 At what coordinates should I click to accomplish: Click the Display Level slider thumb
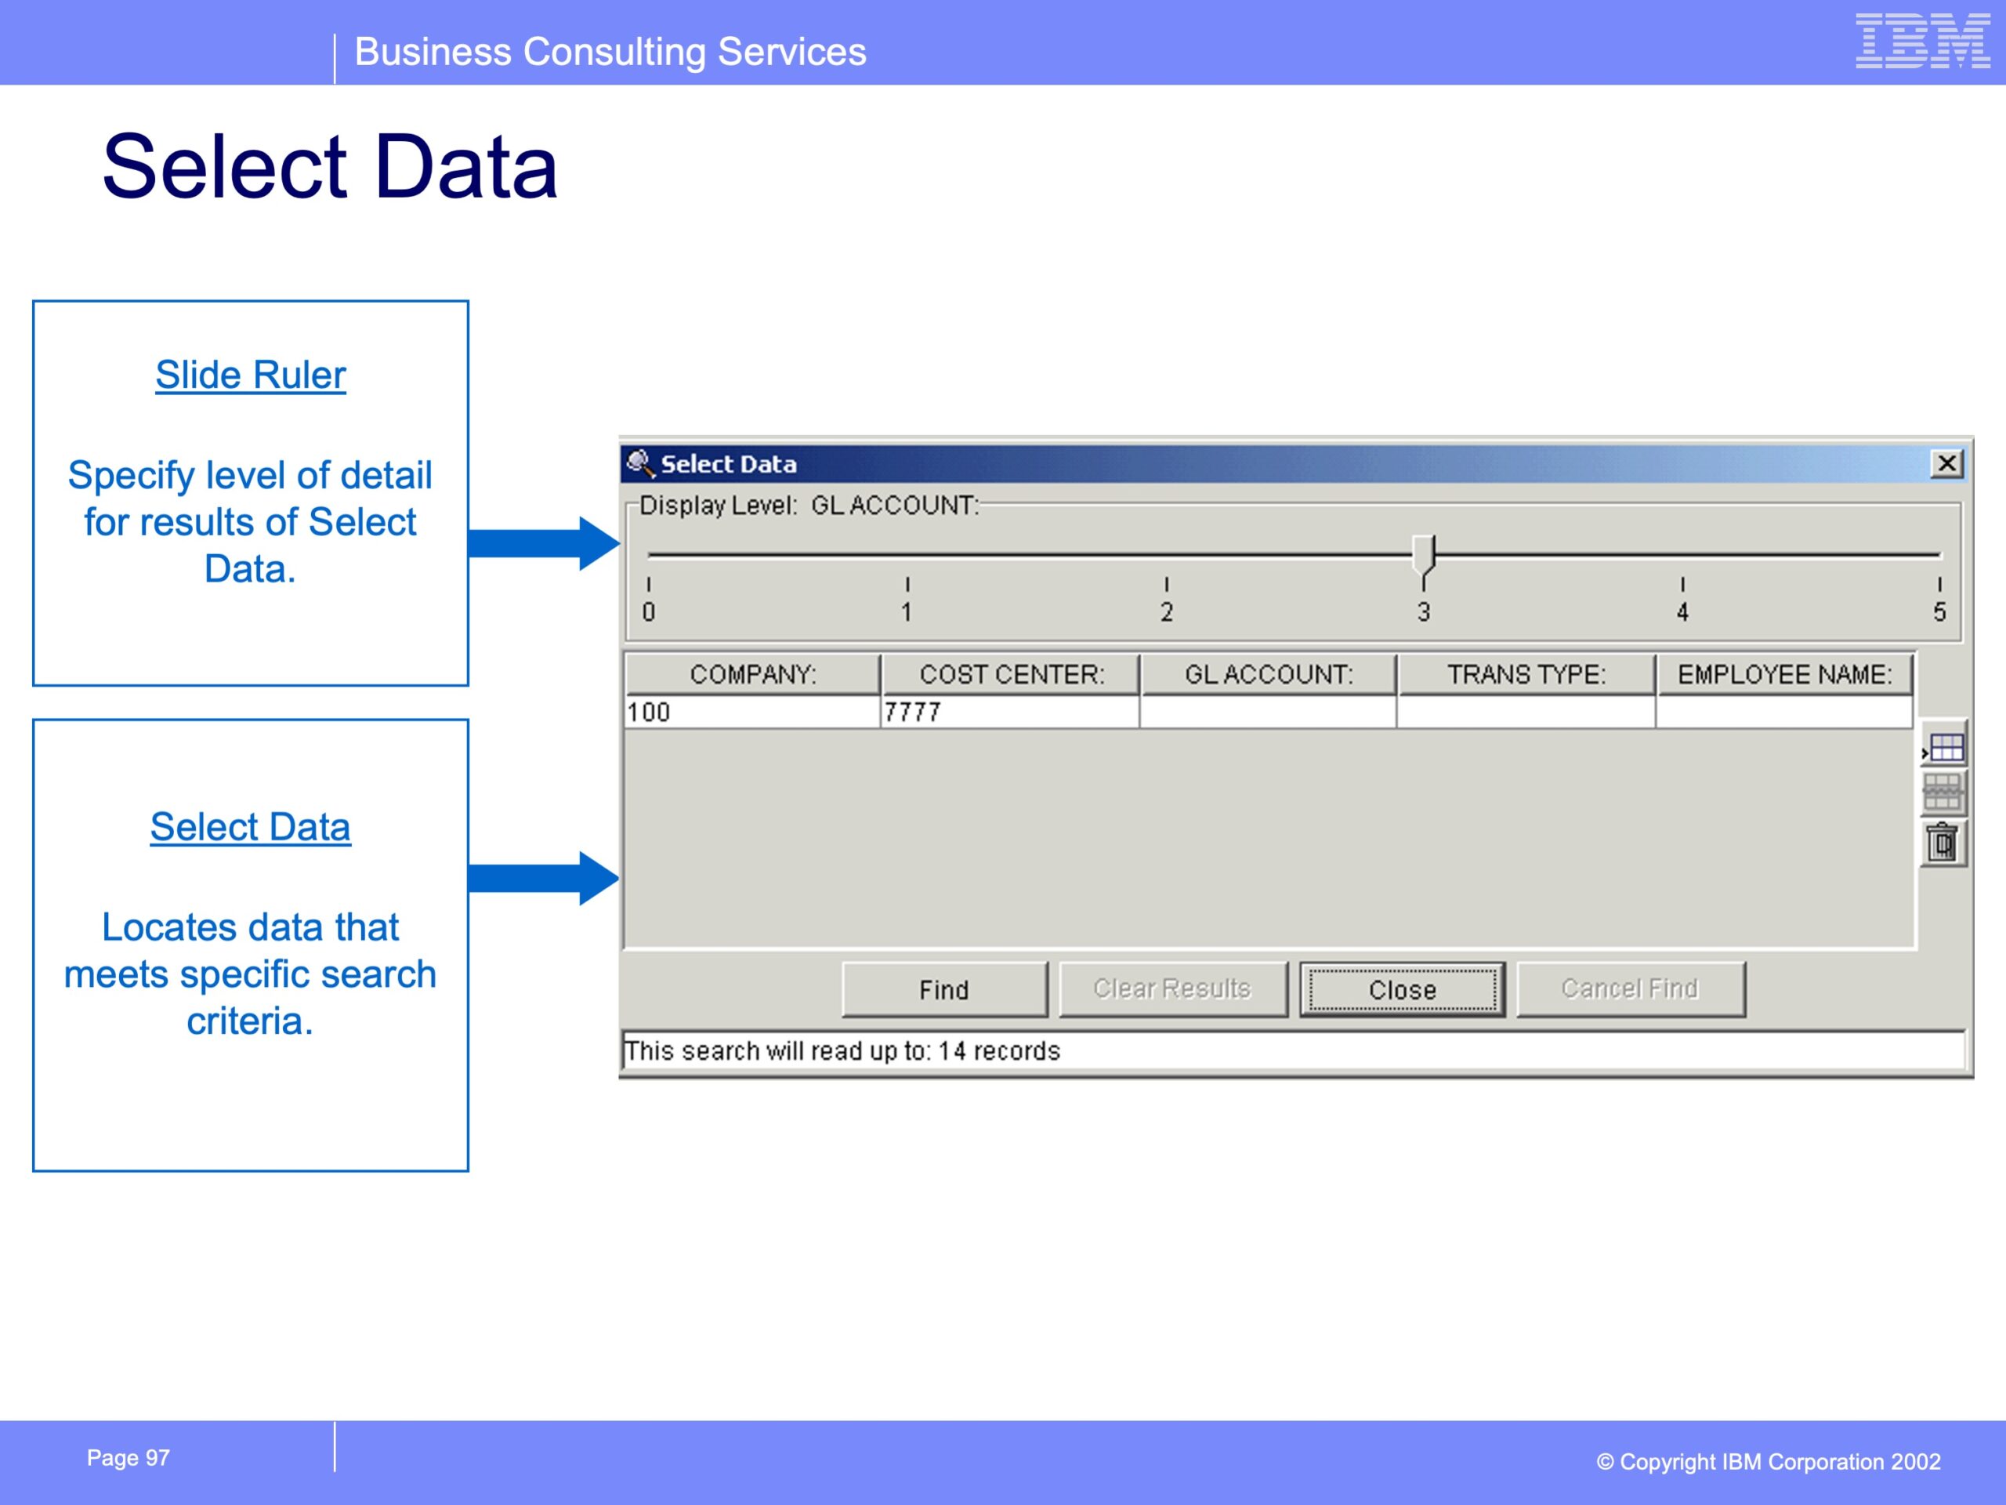(1424, 553)
